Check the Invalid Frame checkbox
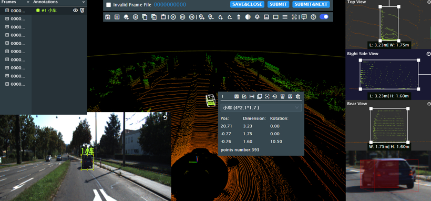This screenshot has height=201, width=431. [109, 5]
